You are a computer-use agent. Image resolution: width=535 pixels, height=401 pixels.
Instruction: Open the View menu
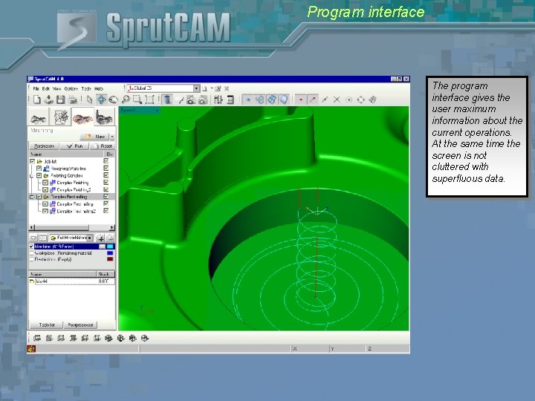click(56, 88)
